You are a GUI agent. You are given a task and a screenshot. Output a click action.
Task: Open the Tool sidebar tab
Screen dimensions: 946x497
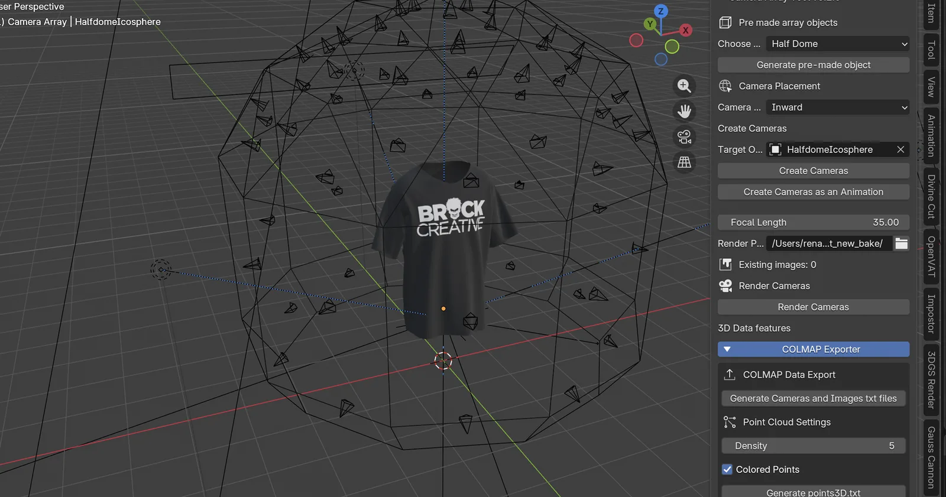931,50
